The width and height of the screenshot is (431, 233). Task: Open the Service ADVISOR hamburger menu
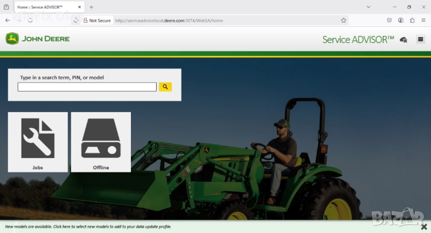click(420, 39)
